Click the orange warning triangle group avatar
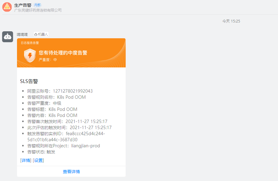The height and width of the screenshot is (181, 278). tap(7, 7)
